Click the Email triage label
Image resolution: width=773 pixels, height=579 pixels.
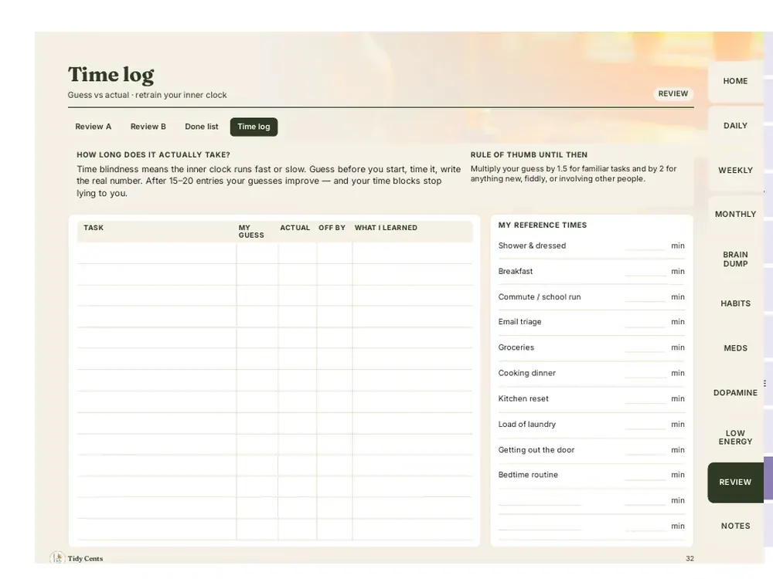point(519,321)
